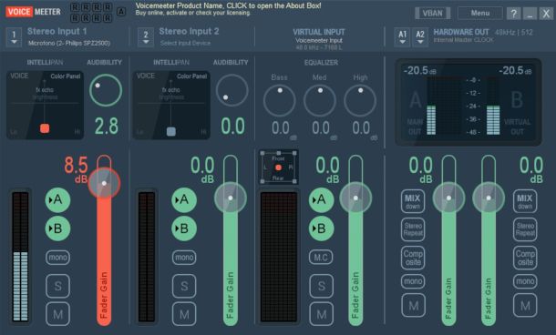The image size is (556, 335).
Task: Click Virtual Input fader gain knob
Action: [355, 198]
